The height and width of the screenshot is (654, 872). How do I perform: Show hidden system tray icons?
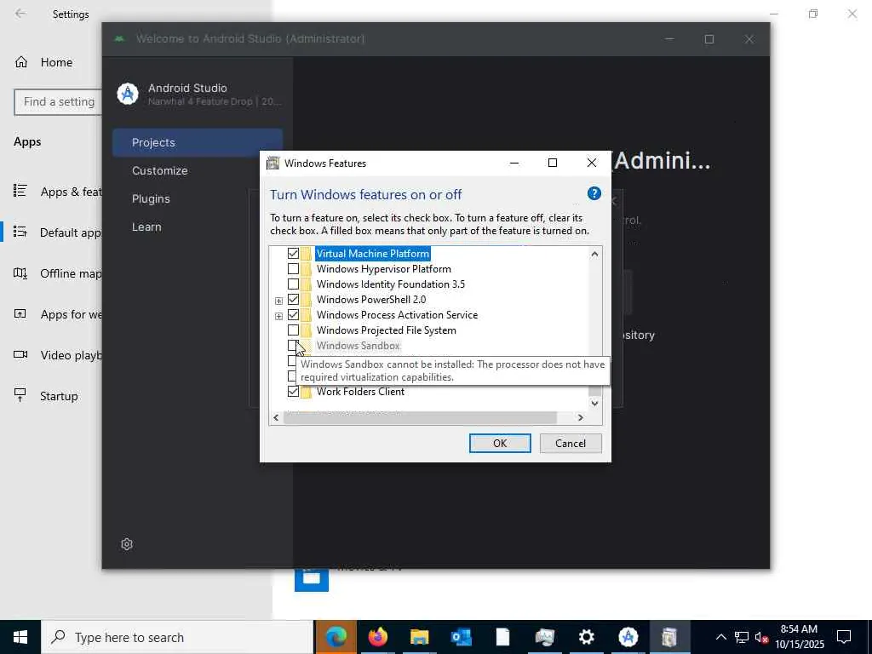point(720,637)
